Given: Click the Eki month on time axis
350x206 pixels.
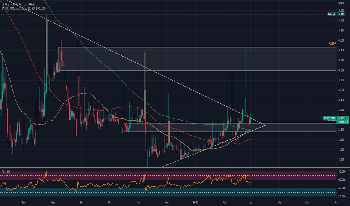Looking at the screenshot, I should click(110, 202).
